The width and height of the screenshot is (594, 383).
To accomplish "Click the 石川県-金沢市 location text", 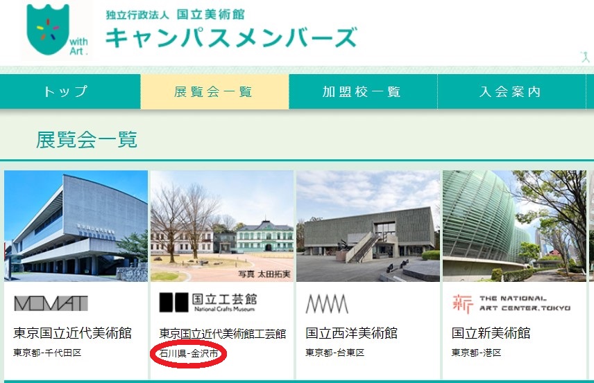I will [189, 353].
